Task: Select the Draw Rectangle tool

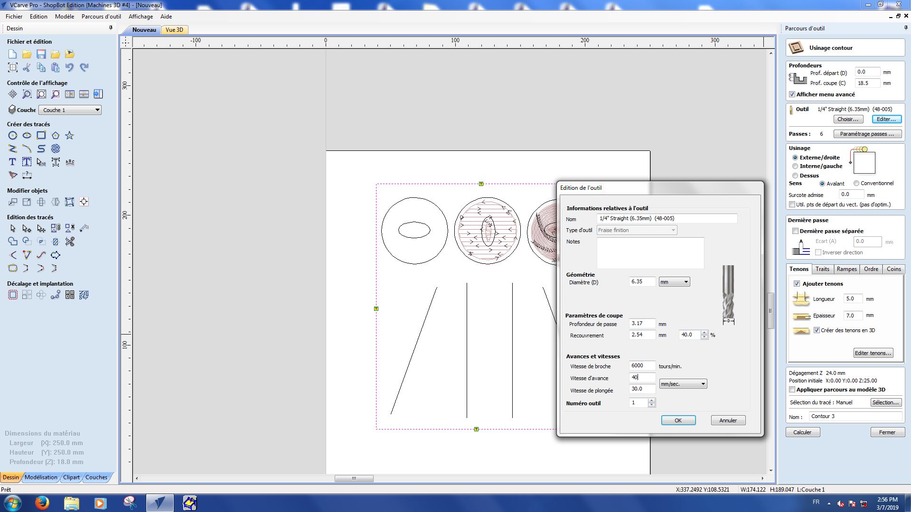Action: pyautogui.click(x=41, y=136)
